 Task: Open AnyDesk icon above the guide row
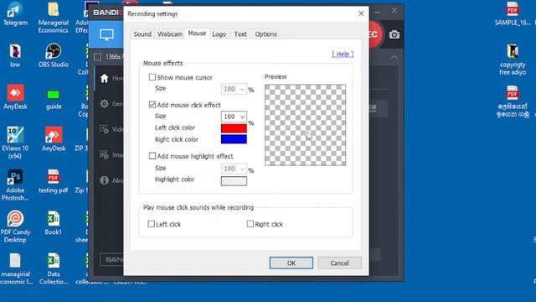click(x=15, y=97)
